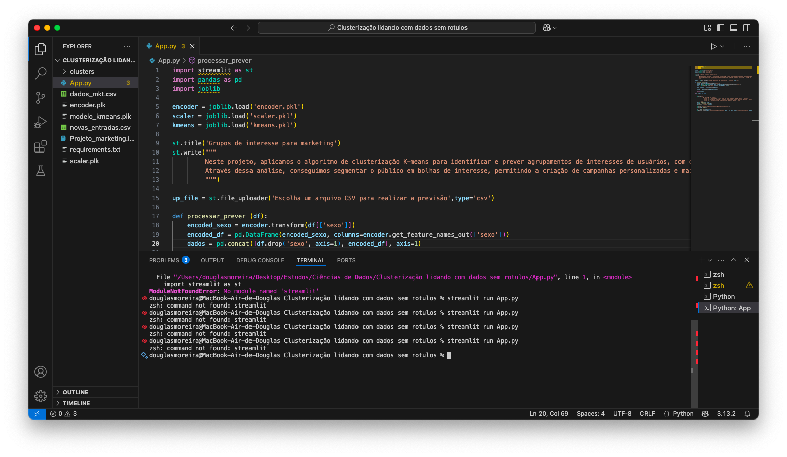Open editor more actions menu
This screenshot has height=457, width=787.
click(x=747, y=46)
